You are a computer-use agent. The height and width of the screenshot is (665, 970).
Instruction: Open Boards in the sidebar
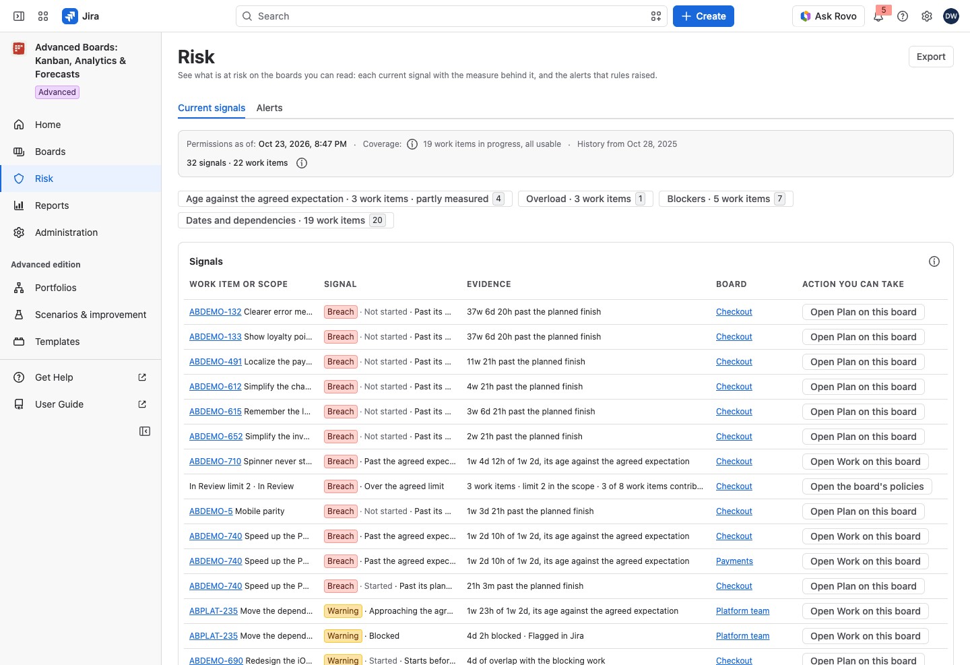(x=81, y=152)
